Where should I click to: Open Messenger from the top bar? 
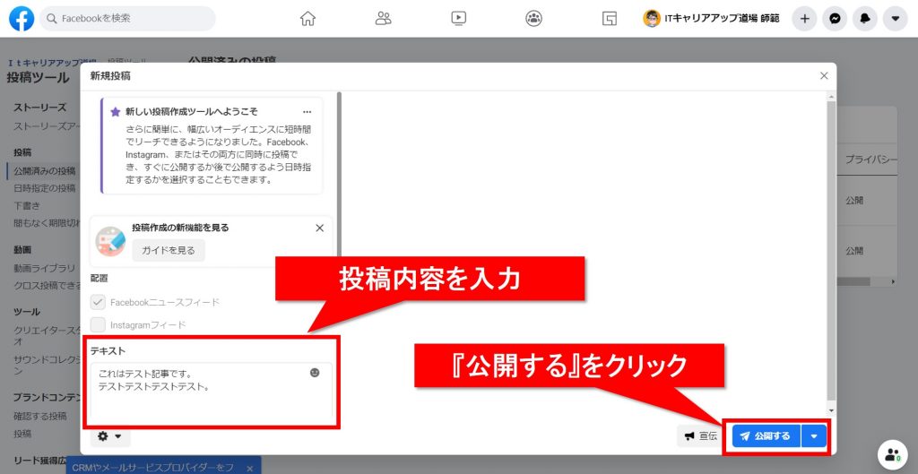835,19
